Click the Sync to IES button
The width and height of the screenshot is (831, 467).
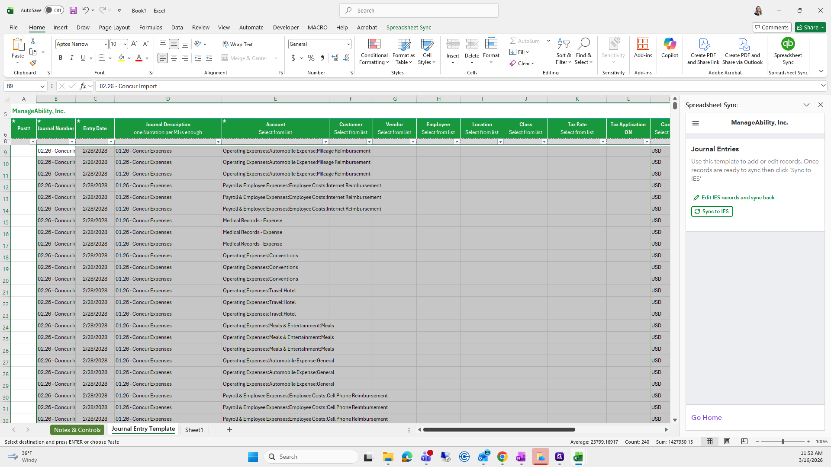pos(712,211)
